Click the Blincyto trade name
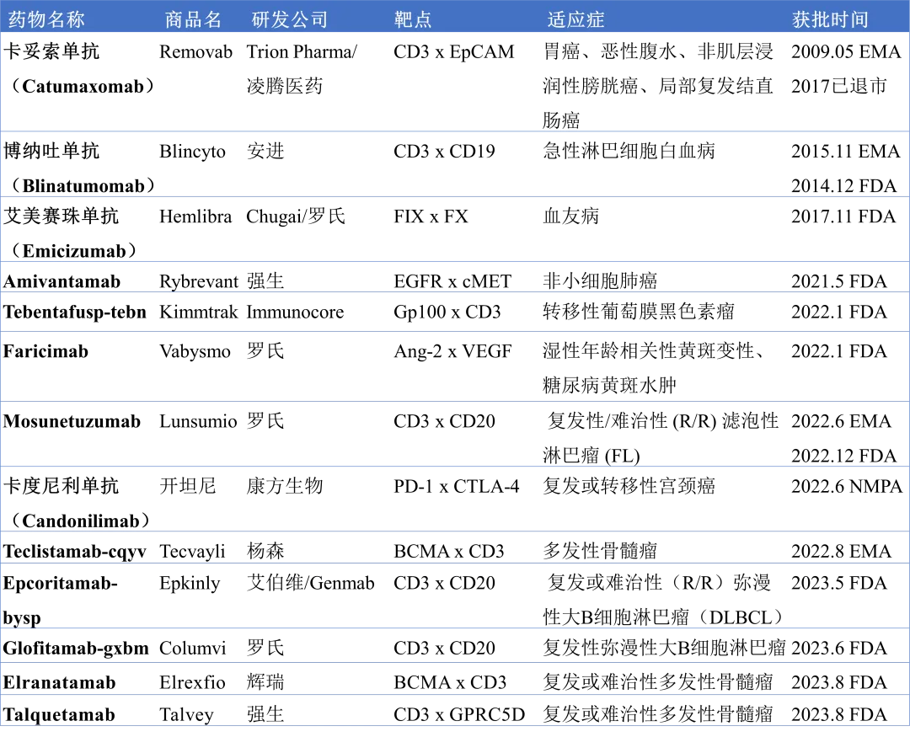Screen dimensions: 910x737 pos(192,152)
